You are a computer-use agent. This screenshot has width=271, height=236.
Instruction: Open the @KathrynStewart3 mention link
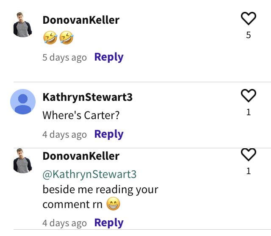click(x=89, y=174)
